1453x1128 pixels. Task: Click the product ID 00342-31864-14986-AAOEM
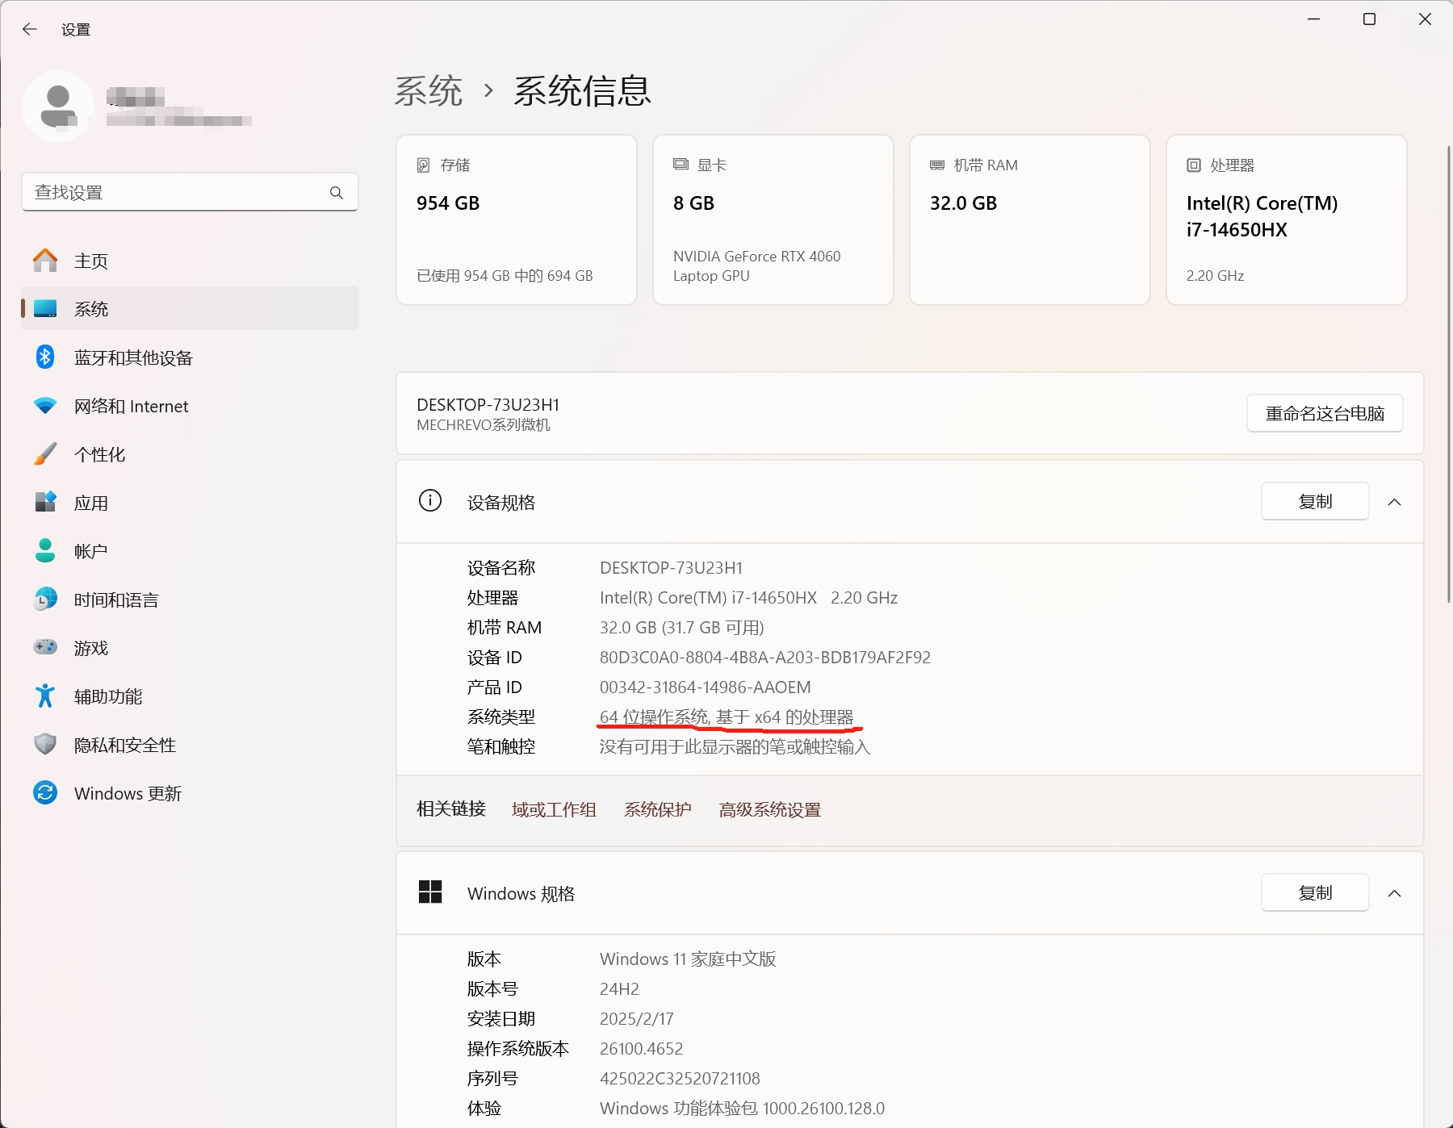coord(705,687)
